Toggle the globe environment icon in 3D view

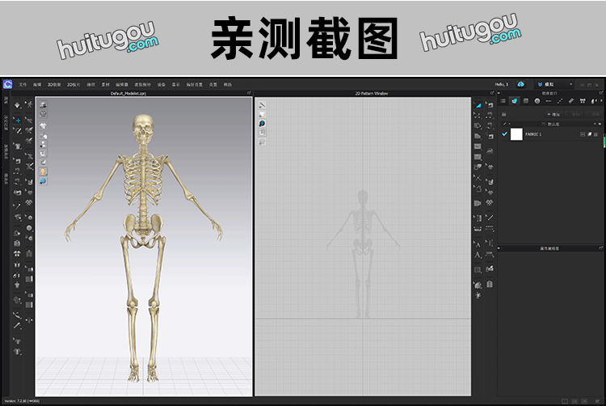[43, 181]
